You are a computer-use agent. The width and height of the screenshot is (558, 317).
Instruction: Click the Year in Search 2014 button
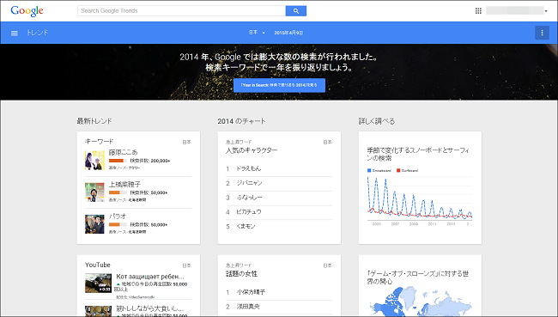[279, 86]
